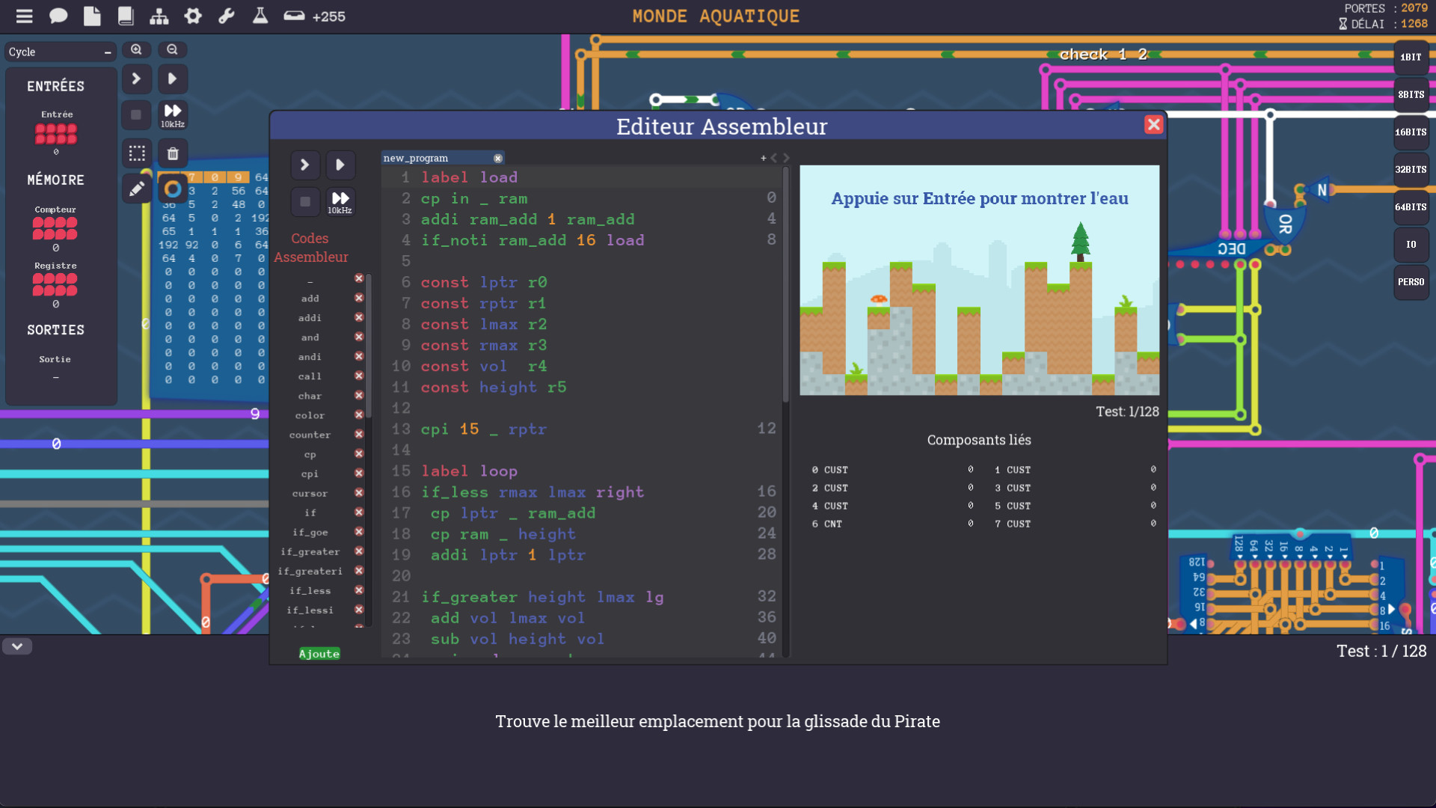Screen dimensions: 1436x808
Task: Remove the if_less assembly code entry
Action: click(359, 590)
